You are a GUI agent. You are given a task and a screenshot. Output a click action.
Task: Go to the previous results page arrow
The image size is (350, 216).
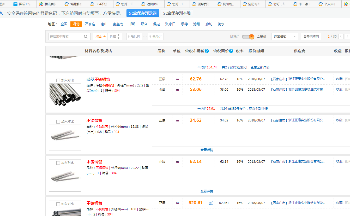pyautogui.click(x=341, y=37)
